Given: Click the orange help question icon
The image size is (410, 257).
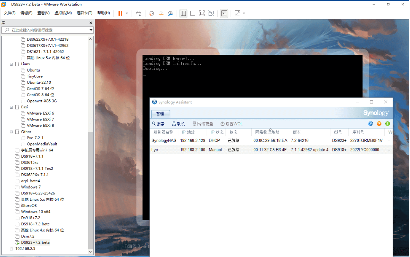Looking at the screenshot, I should (379, 124).
